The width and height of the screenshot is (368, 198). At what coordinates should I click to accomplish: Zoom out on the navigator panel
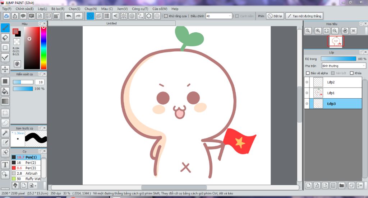[335, 31]
